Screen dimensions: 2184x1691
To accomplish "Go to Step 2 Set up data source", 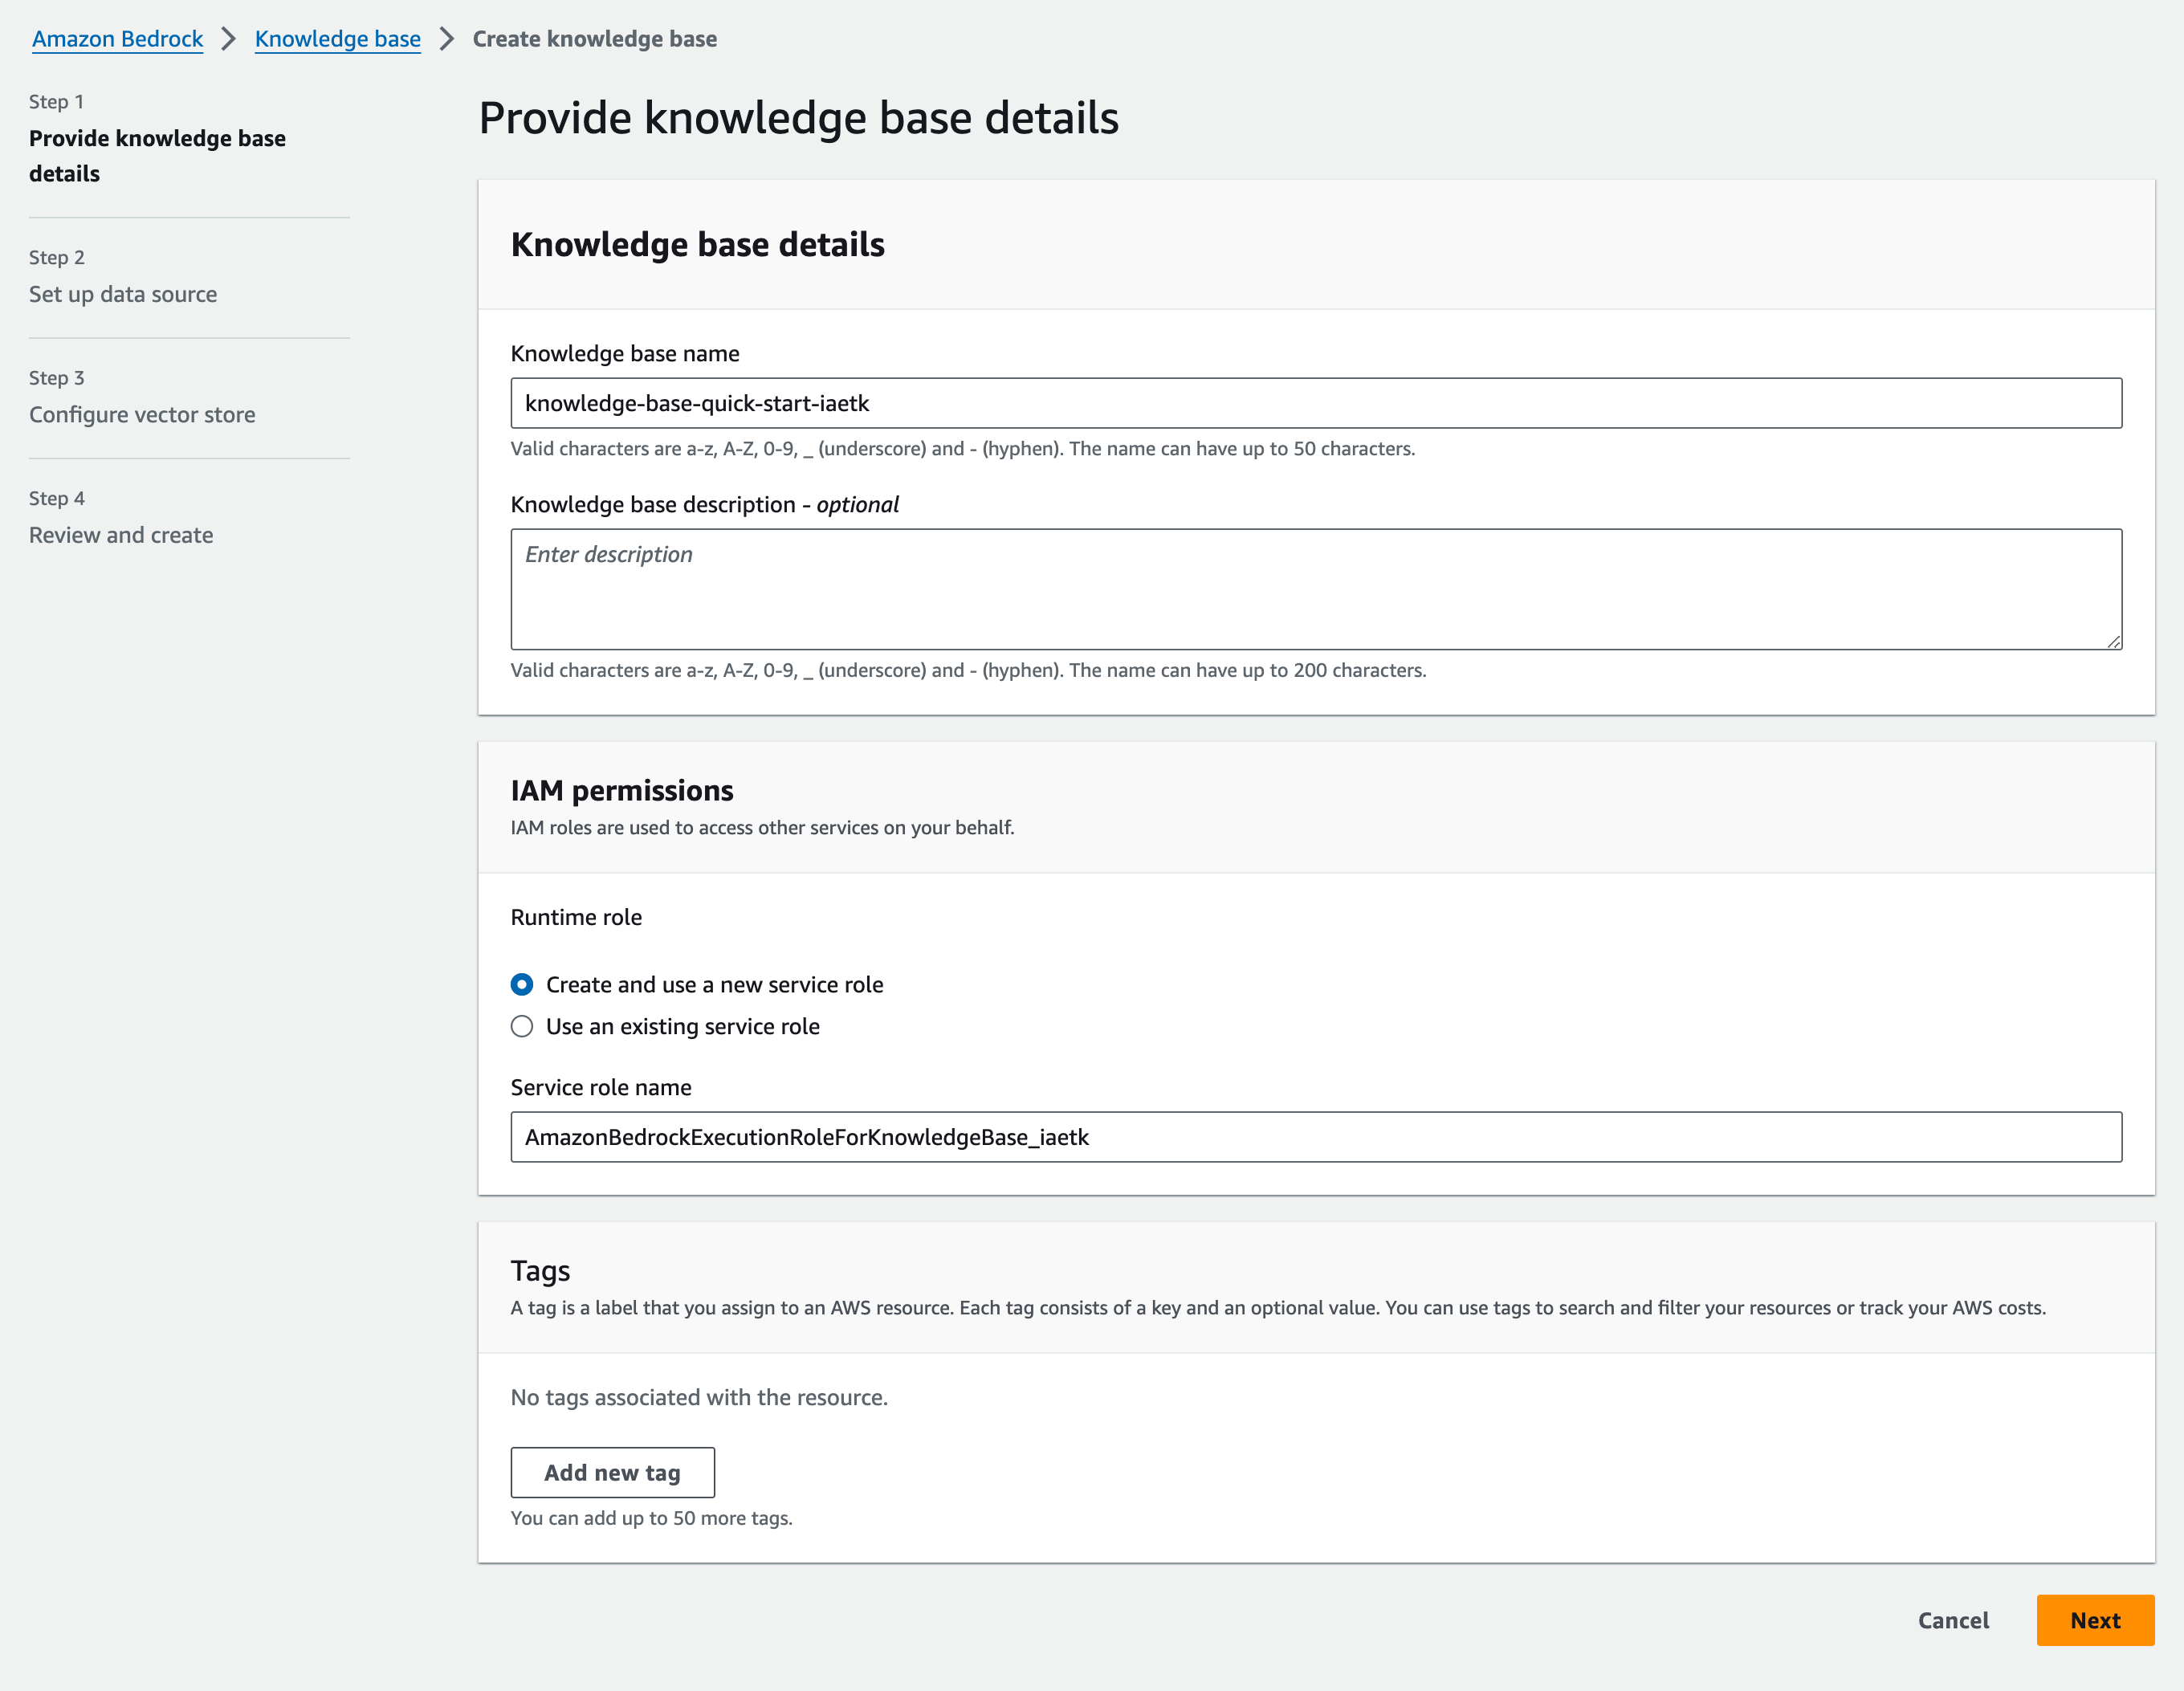I will click(123, 294).
